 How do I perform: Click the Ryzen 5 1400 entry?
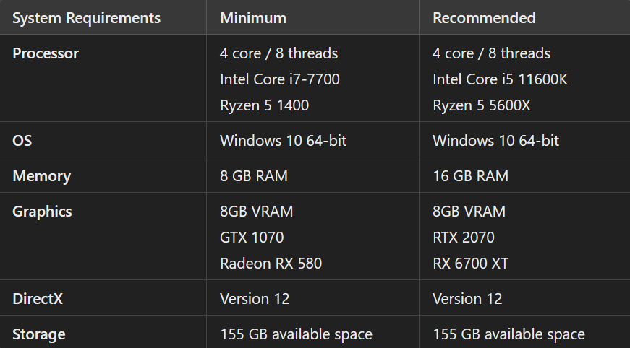[264, 105]
